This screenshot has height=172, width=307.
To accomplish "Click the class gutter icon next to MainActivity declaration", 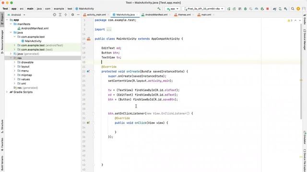I will 88,39.
